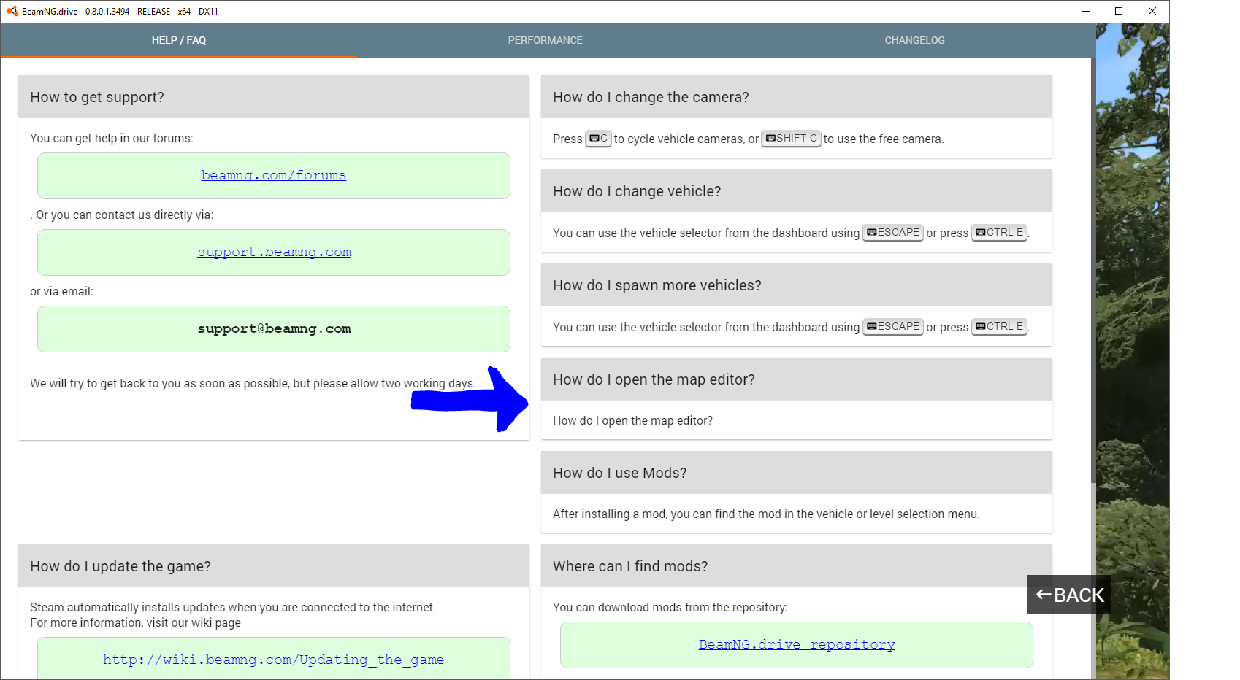Image resolution: width=1240 pixels, height=680 pixels.
Task: Click 'Where can I find mods?' heading
Action: click(x=630, y=566)
